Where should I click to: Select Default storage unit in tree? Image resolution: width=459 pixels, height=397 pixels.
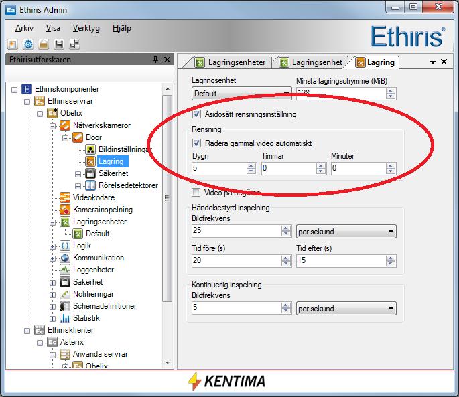coord(97,234)
